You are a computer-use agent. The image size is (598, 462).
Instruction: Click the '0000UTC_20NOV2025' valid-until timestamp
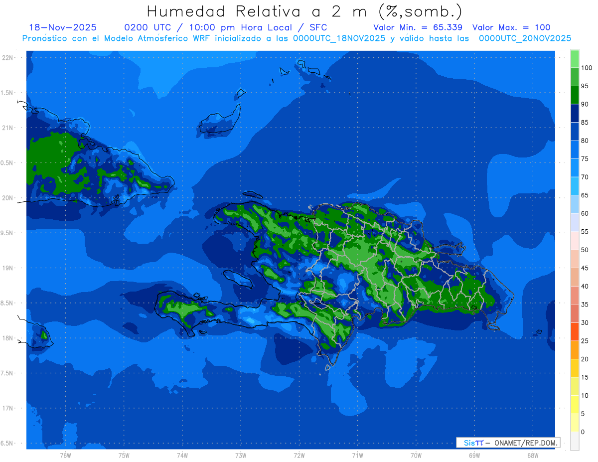525,38
